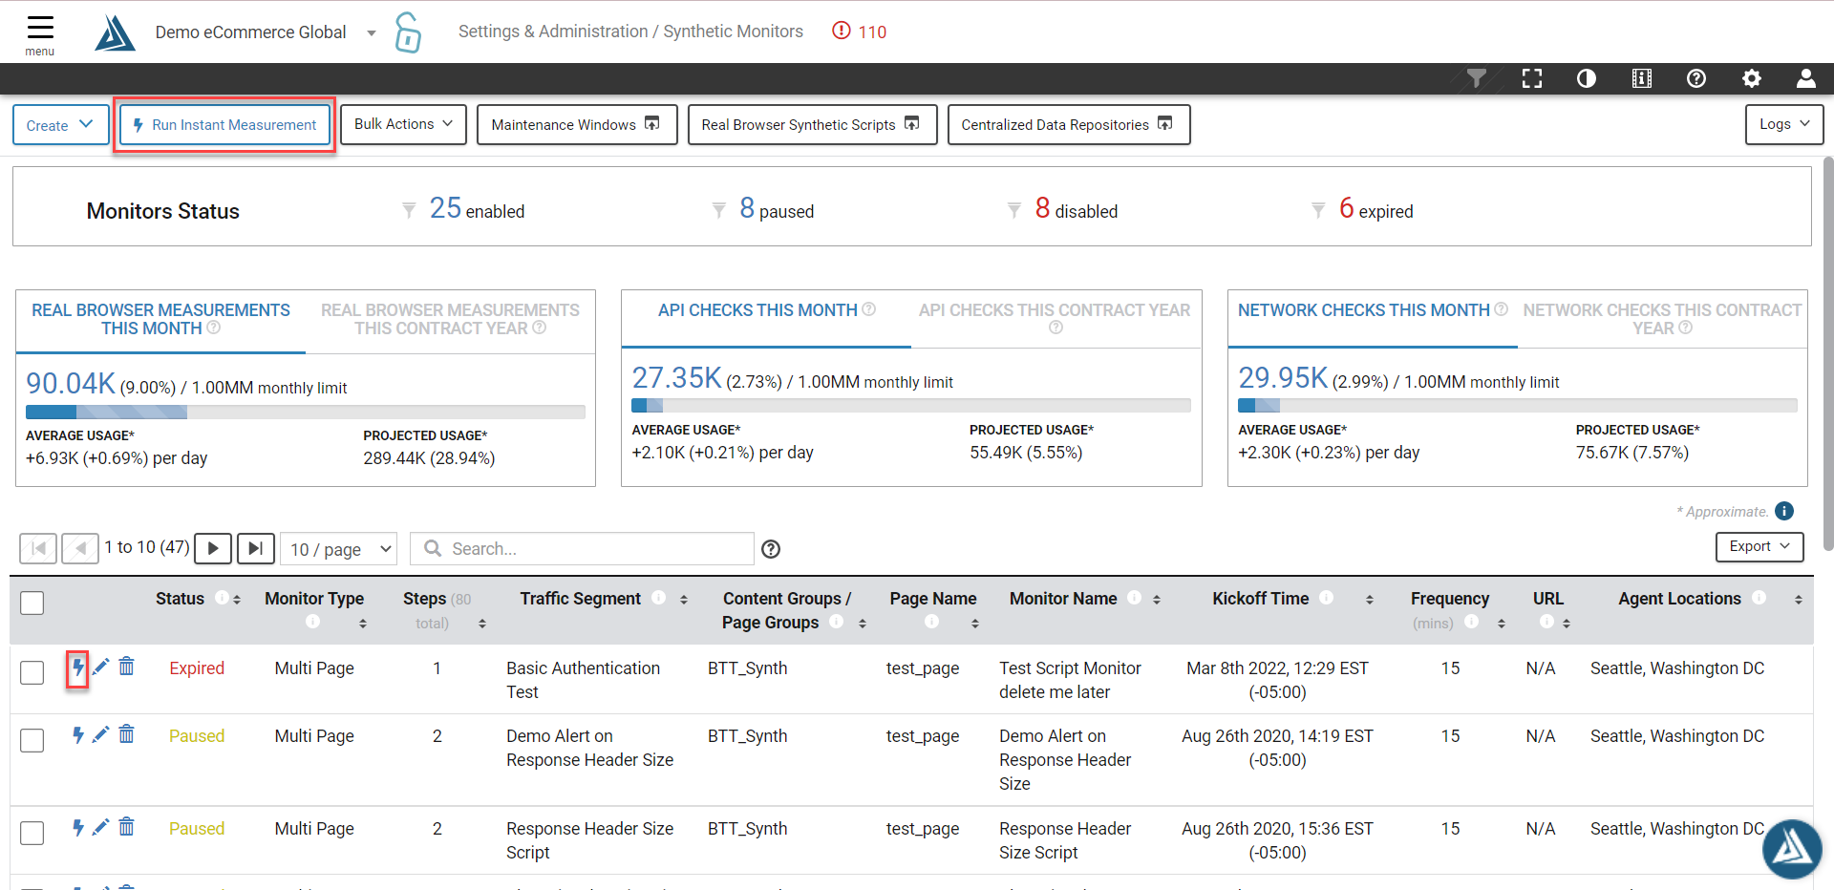
Task: Toggle fullscreen mode icon
Action: 1532,78
